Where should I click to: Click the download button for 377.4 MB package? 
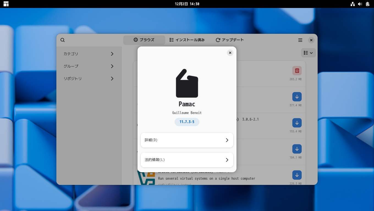(x=297, y=97)
